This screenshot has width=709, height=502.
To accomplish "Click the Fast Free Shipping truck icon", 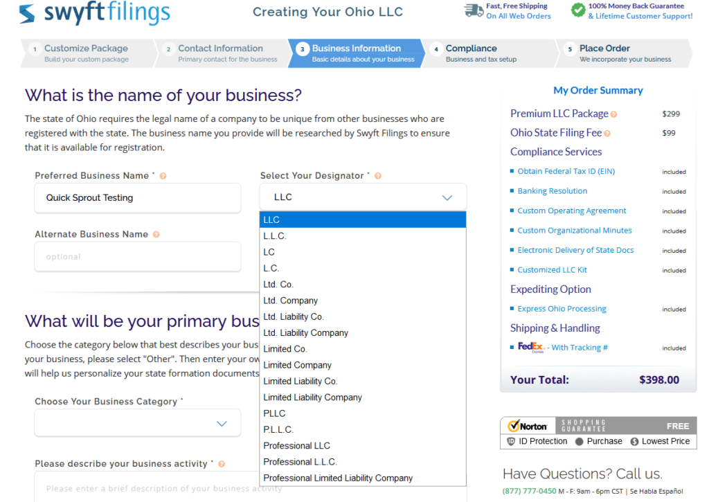I will [473, 10].
